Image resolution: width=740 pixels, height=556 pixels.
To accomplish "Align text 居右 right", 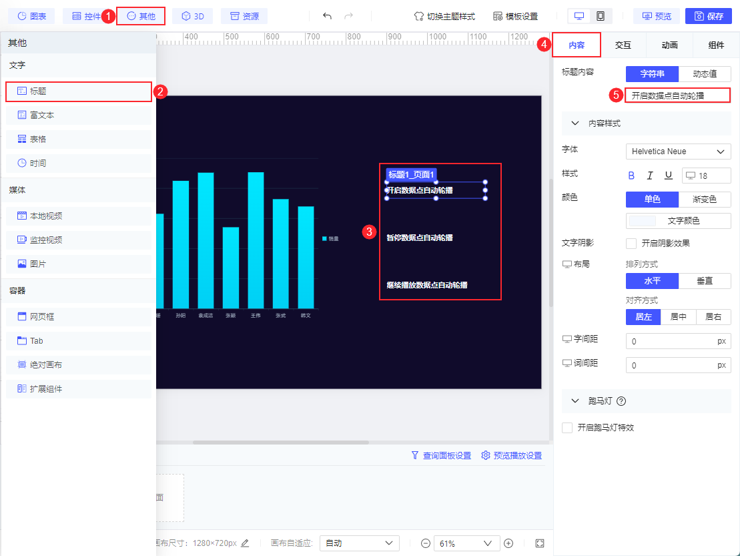I will click(x=713, y=316).
